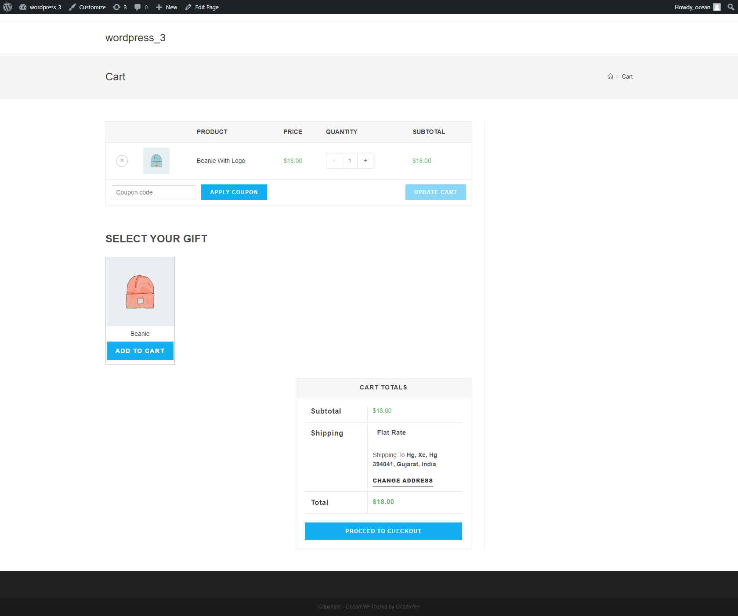Focus the Coupon code input field

(x=153, y=192)
